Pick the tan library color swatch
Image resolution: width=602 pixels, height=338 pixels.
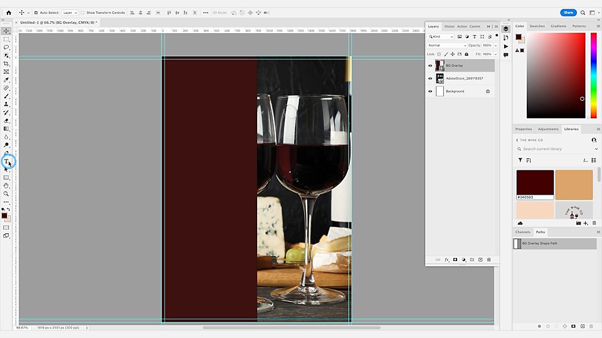coord(574,185)
